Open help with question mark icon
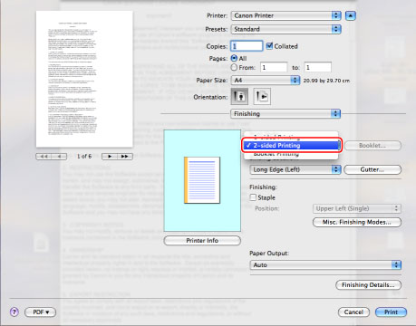This screenshot has height=326, width=416. [15, 312]
